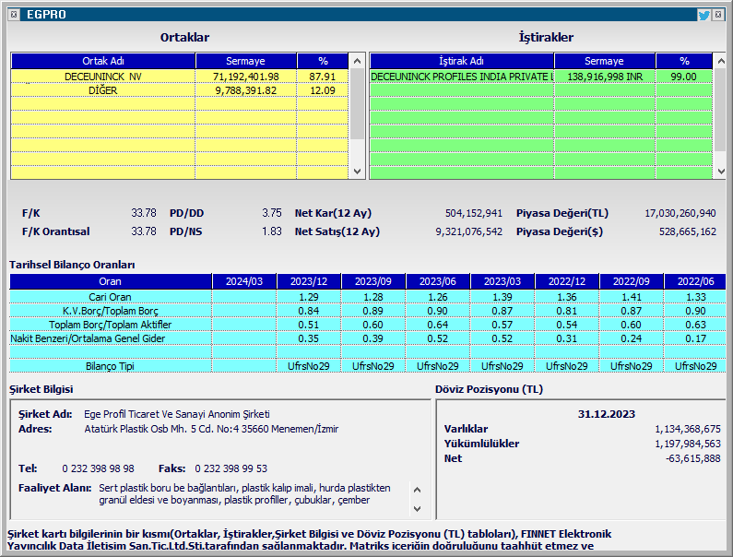The image size is (733, 557).
Task: Click the 2023/12 period column header
Action: pos(309,281)
